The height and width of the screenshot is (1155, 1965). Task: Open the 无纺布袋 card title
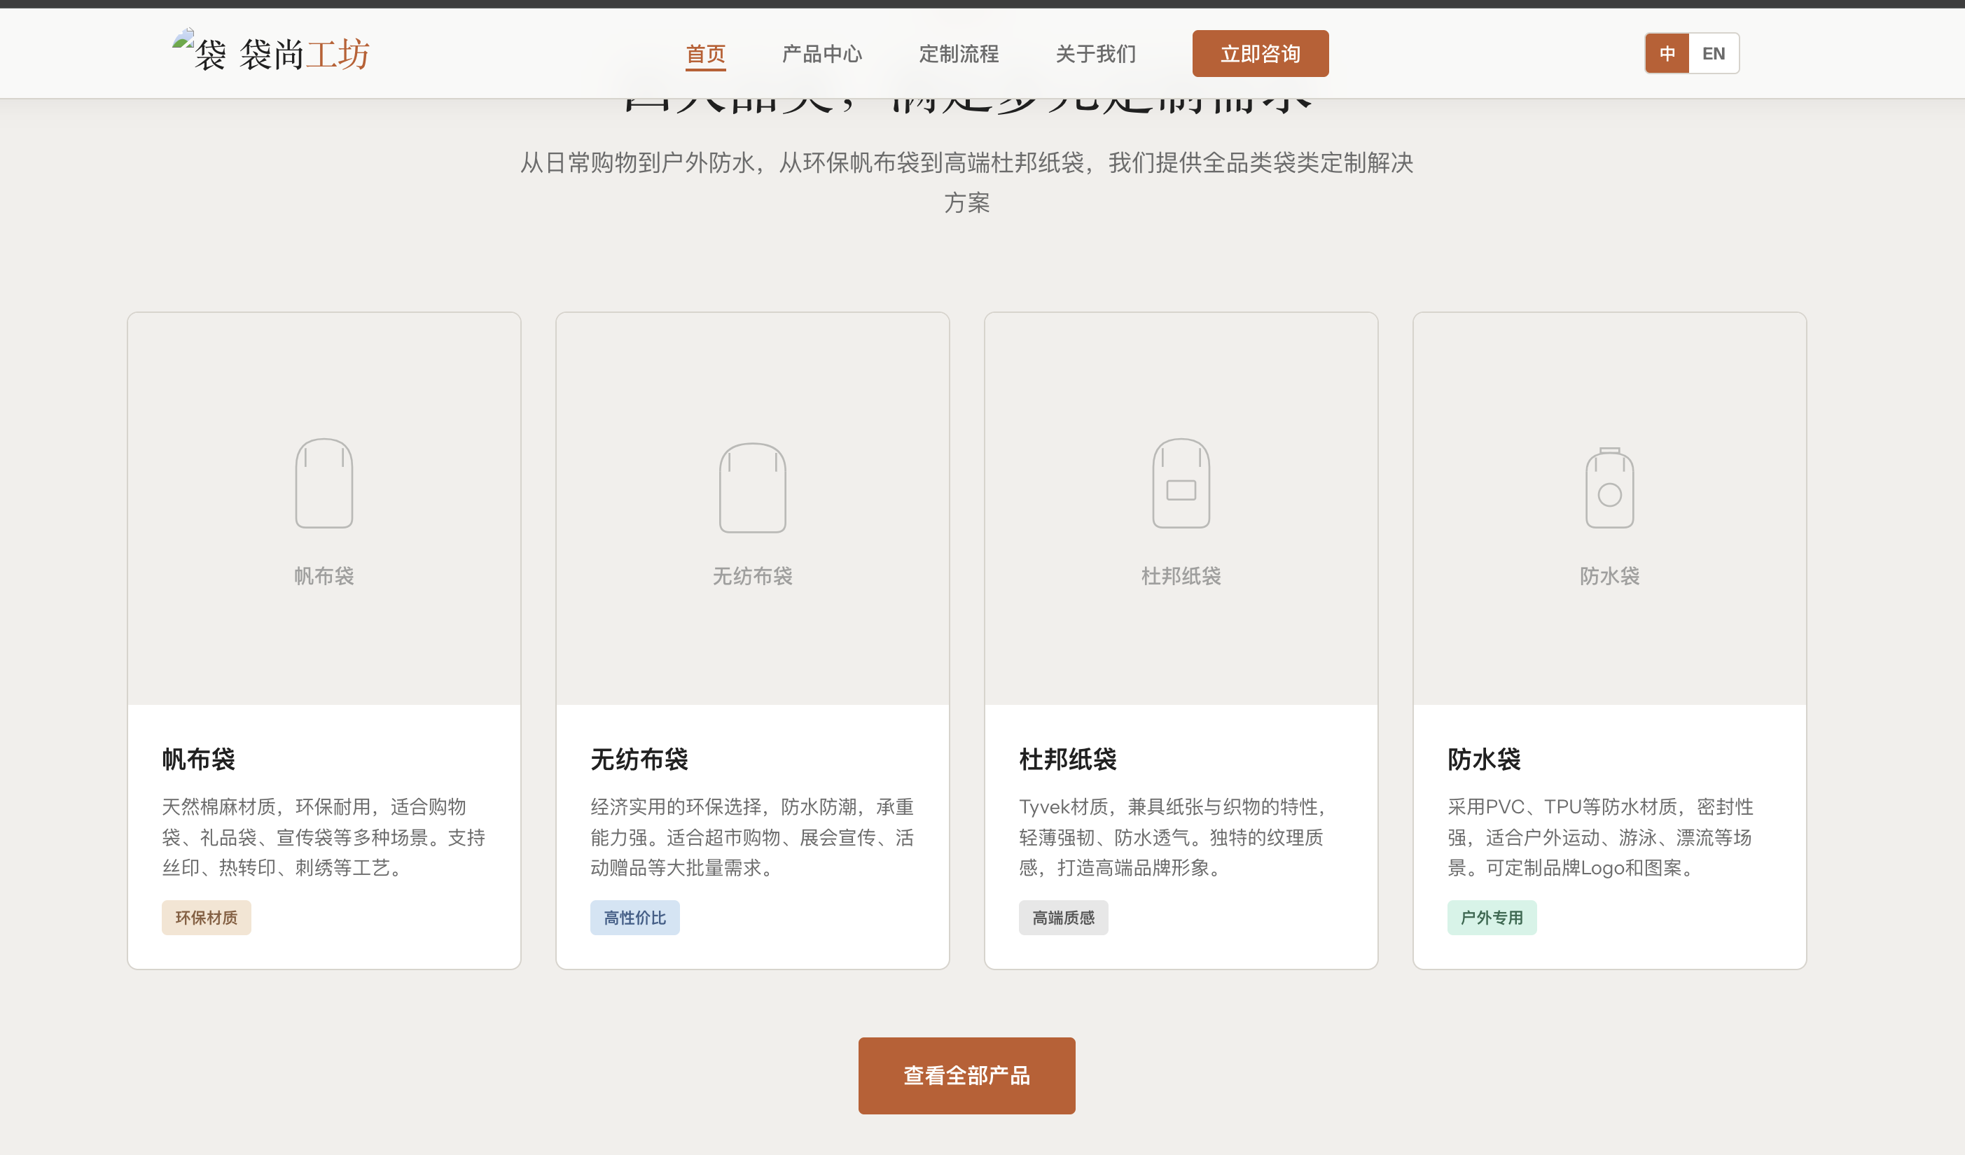(639, 759)
